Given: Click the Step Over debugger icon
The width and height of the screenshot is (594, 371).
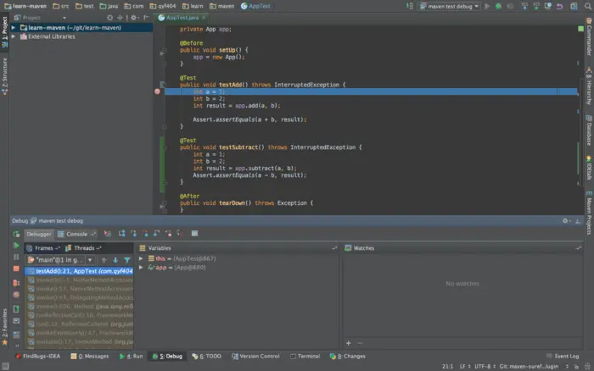Looking at the screenshot, I should click(x=121, y=234).
